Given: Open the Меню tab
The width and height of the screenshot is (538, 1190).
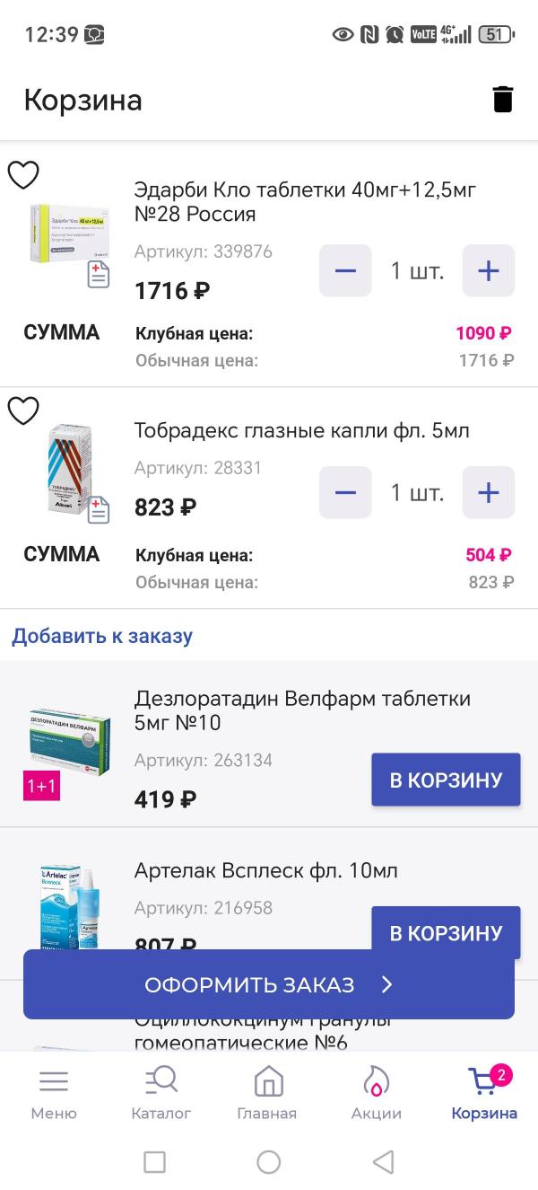Looking at the screenshot, I should click(54, 1093).
